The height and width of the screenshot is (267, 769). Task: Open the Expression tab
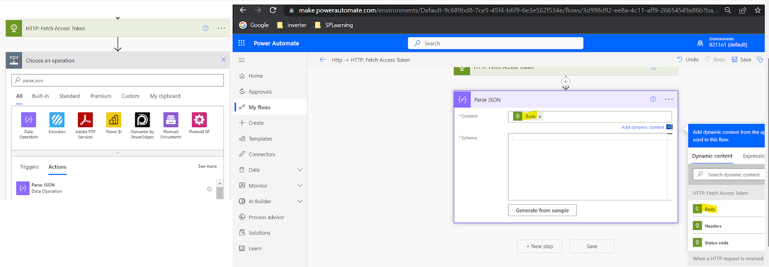tap(754, 156)
